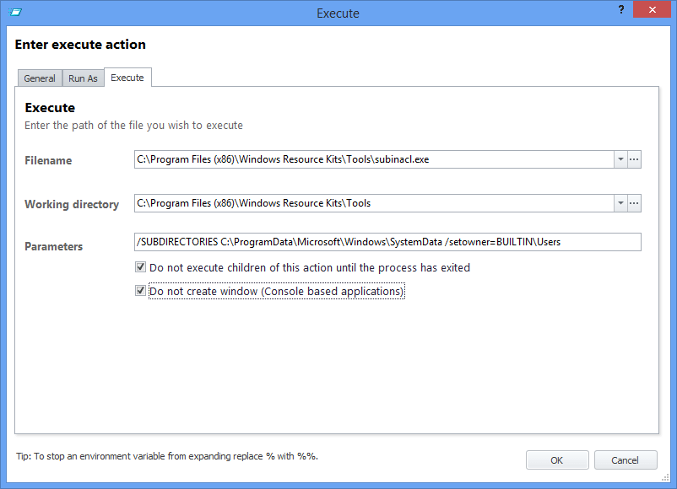The height and width of the screenshot is (489, 677).
Task: Click the application icon in title bar
Action: 15,12
